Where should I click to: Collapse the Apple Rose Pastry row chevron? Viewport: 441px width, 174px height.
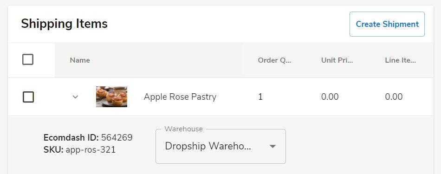click(x=75, y=97)
